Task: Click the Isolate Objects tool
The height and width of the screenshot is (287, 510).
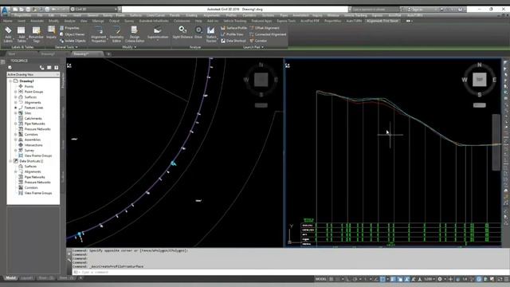Action: (73, 41)
